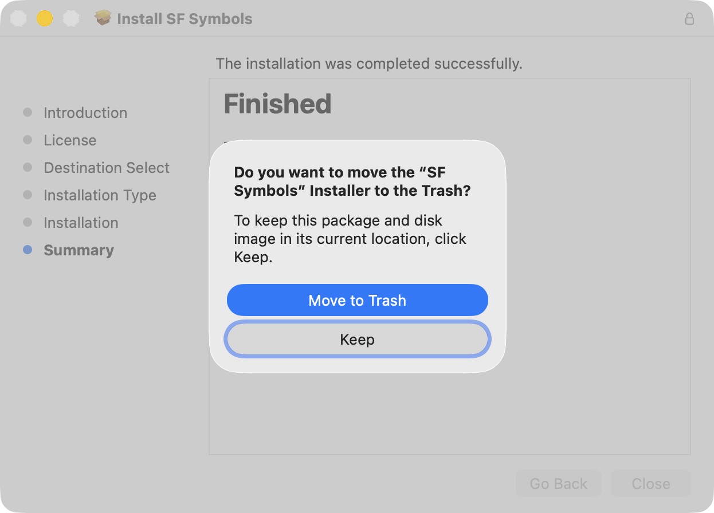Select the Introduction step in sidebar

coord(85,113)
